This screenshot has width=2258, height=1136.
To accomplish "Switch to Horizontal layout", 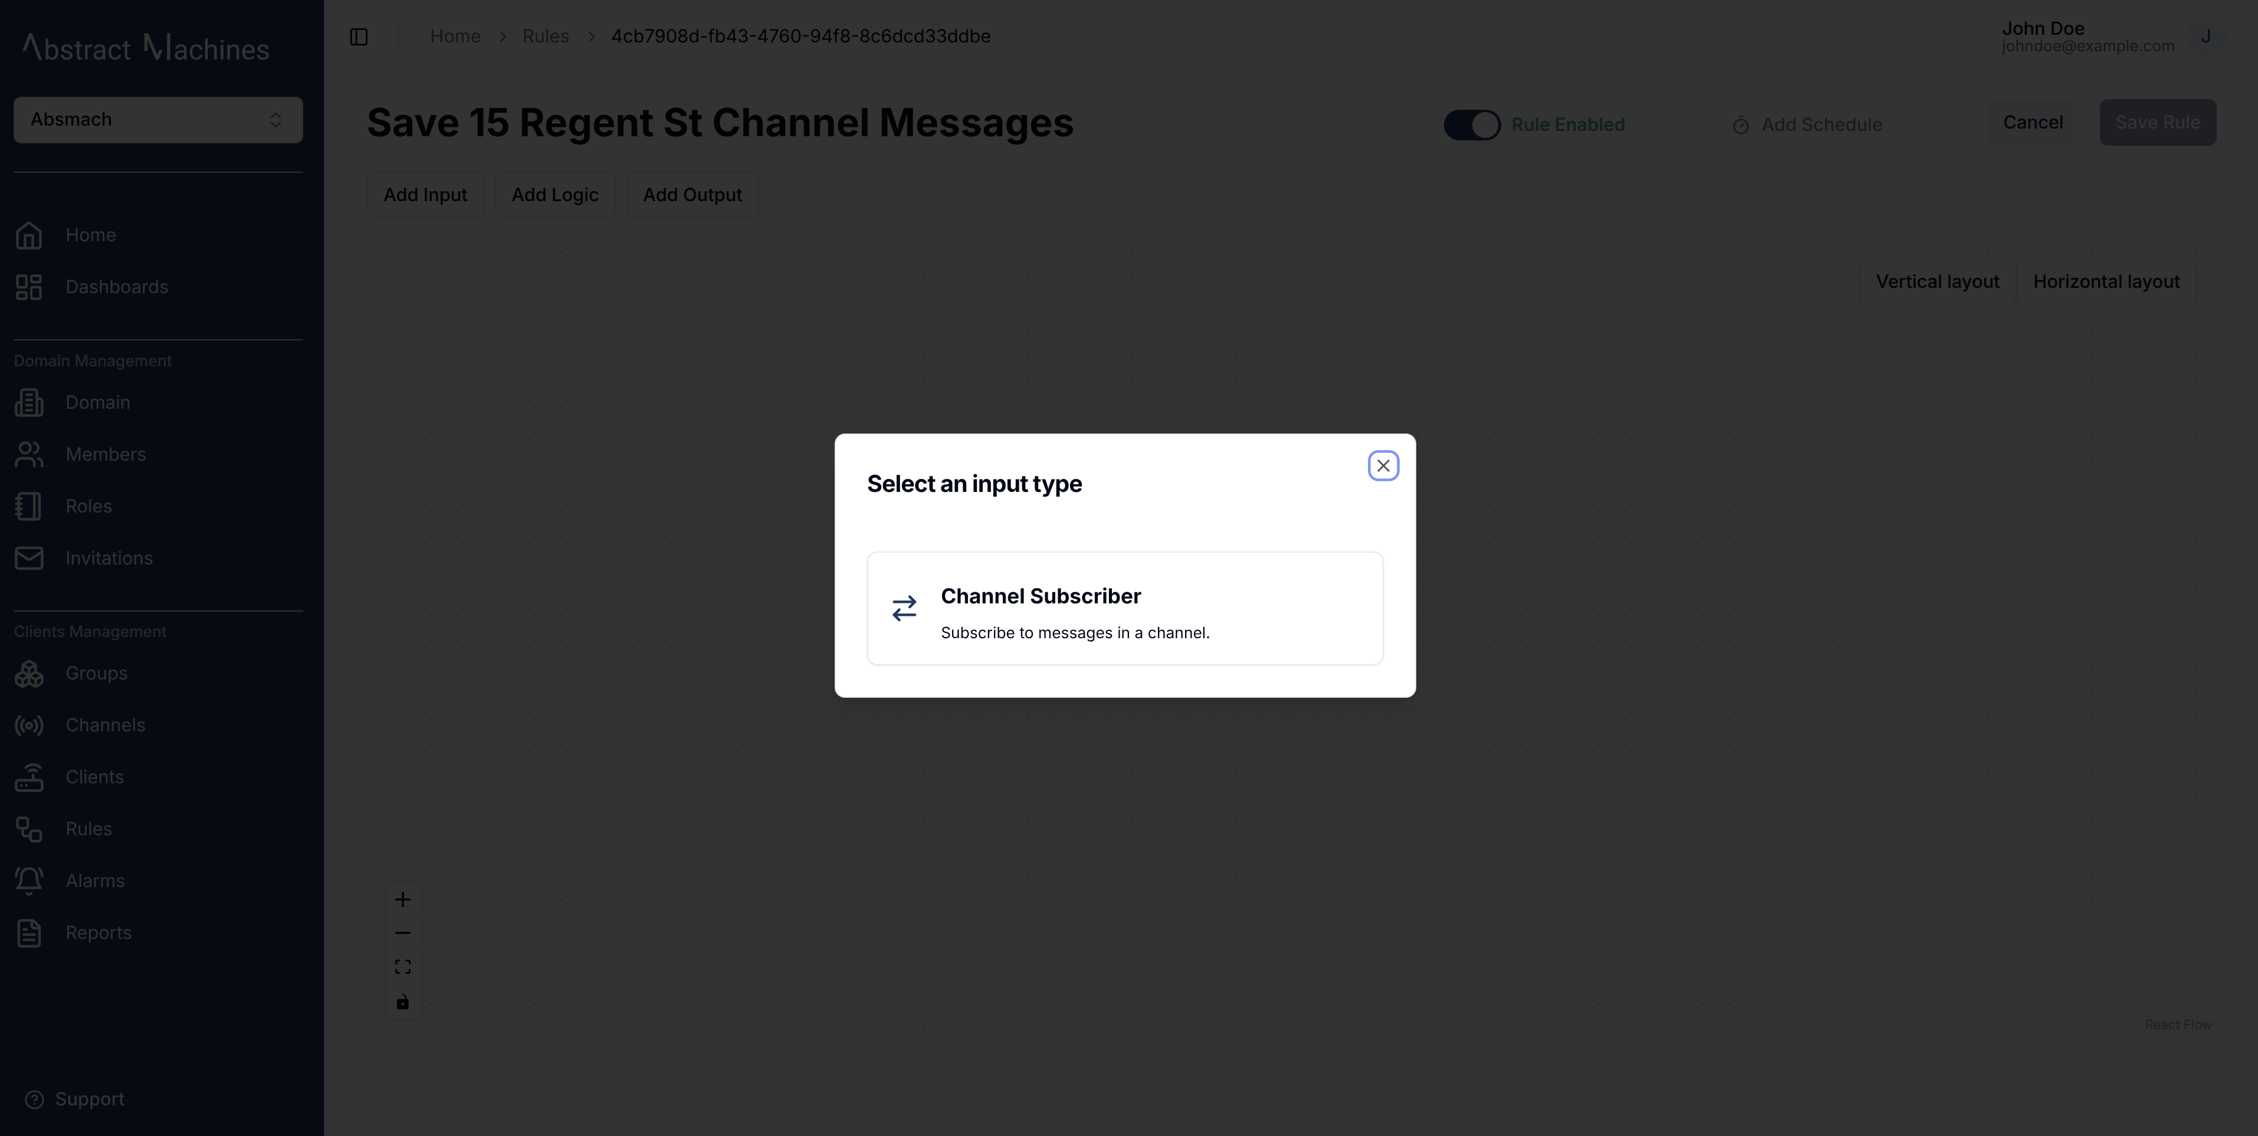I will click(2105, 283).
